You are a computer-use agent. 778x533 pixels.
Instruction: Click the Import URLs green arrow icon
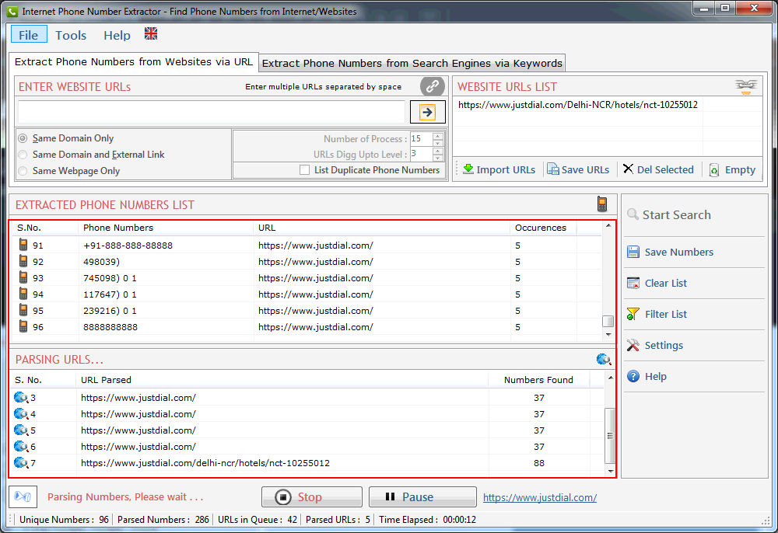pos(468,169)
